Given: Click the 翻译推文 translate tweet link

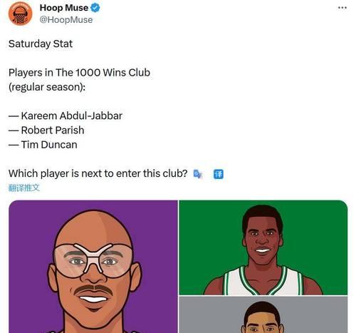Looking at the screenshot, I should [x=24, y=188].
